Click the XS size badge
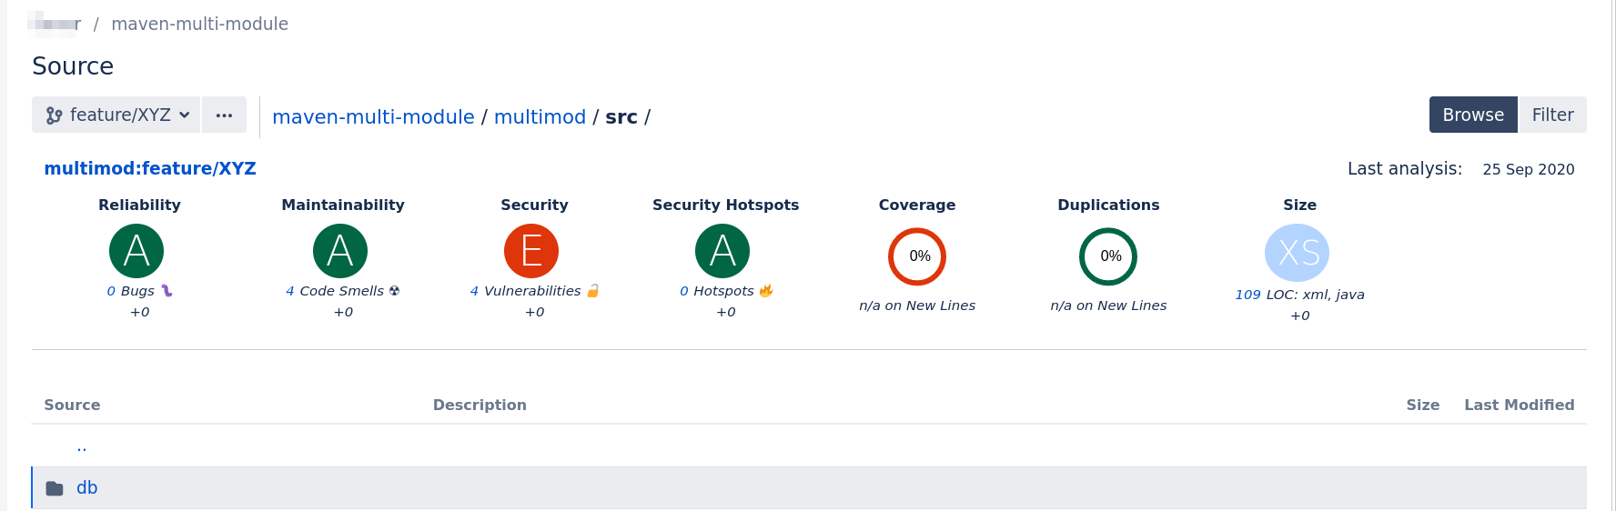This screenshot has height=511, width=1616. 1298,253
